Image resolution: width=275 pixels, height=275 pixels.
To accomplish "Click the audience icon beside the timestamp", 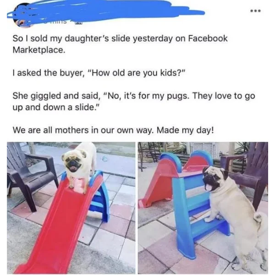I will point(79,22).
